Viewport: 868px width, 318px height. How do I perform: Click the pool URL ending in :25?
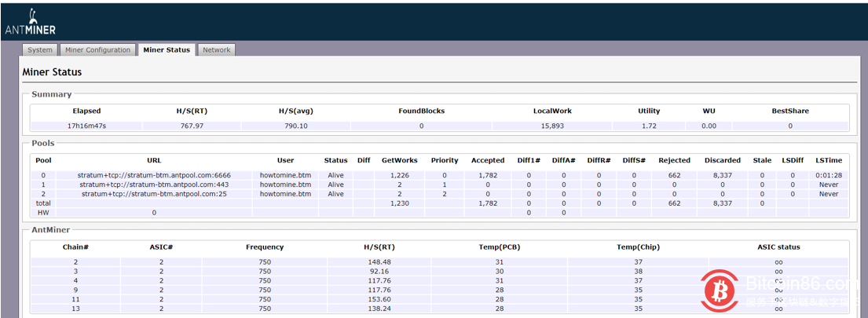[154, 194]
